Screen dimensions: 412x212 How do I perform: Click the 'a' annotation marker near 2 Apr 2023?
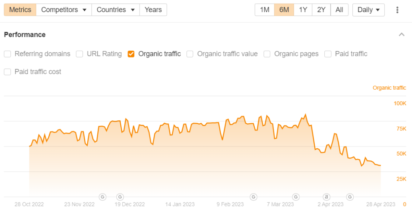(x=327, y=197)
